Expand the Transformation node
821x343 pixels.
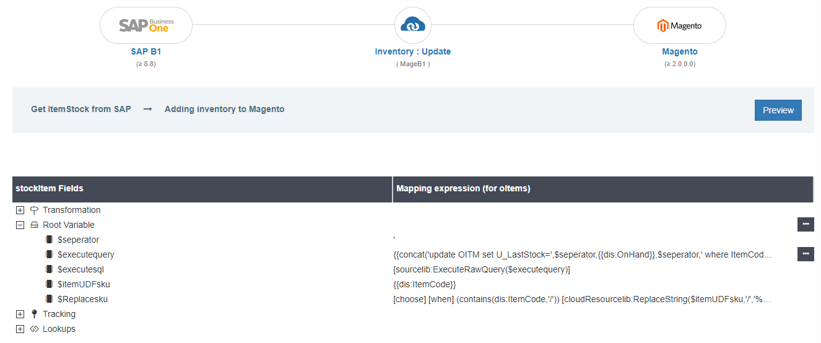(20, 210)
